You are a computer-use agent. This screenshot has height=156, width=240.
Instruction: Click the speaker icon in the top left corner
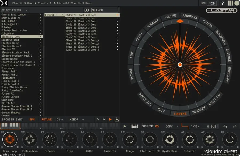[x=4, y=3]
